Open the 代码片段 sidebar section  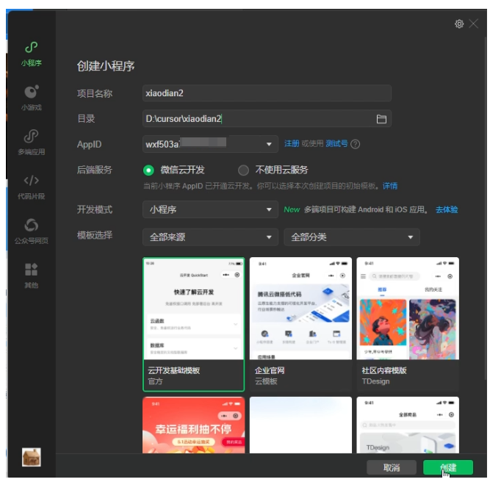pos(32,187)
